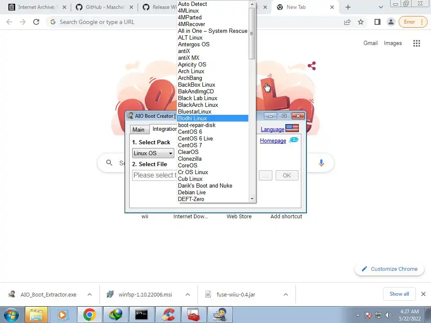
Task: Choose highlighted Bodhi Linux entry
Action: click(213, 118)
